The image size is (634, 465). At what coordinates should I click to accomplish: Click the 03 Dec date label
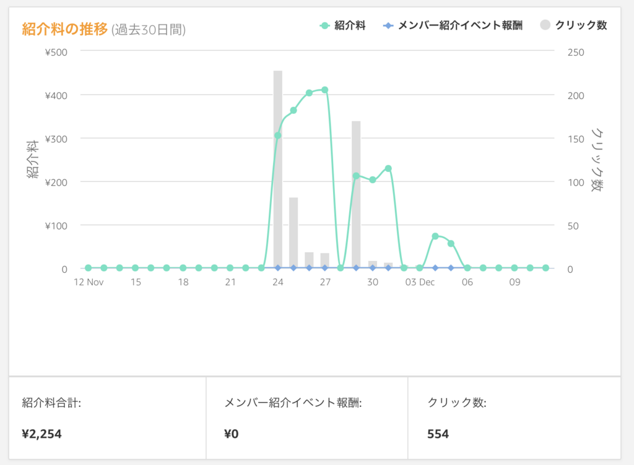[420, 282]
